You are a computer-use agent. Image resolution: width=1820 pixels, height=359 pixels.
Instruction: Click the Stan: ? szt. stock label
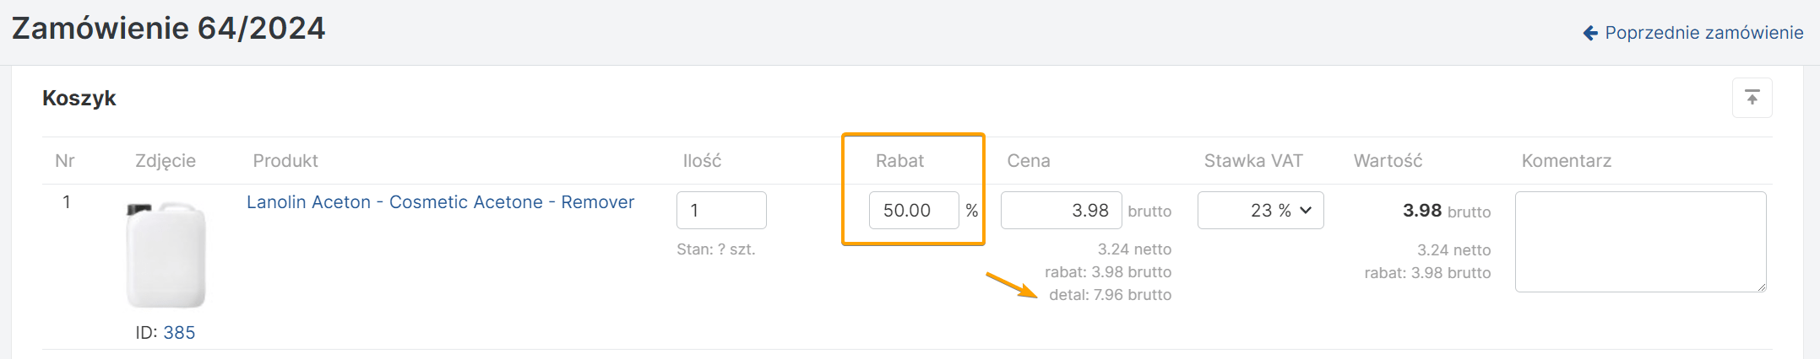click(715, 249)
